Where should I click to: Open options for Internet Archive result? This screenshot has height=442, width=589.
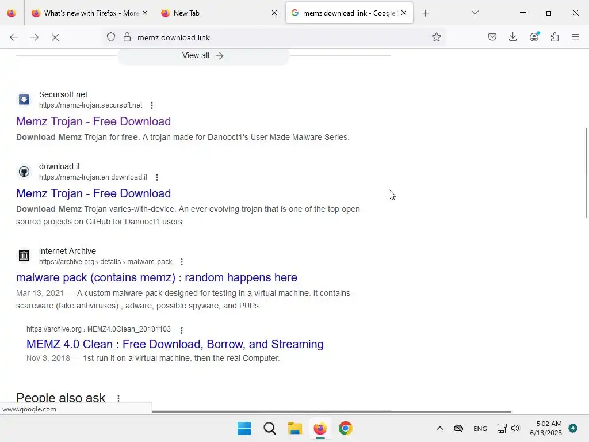click(182, 262)
